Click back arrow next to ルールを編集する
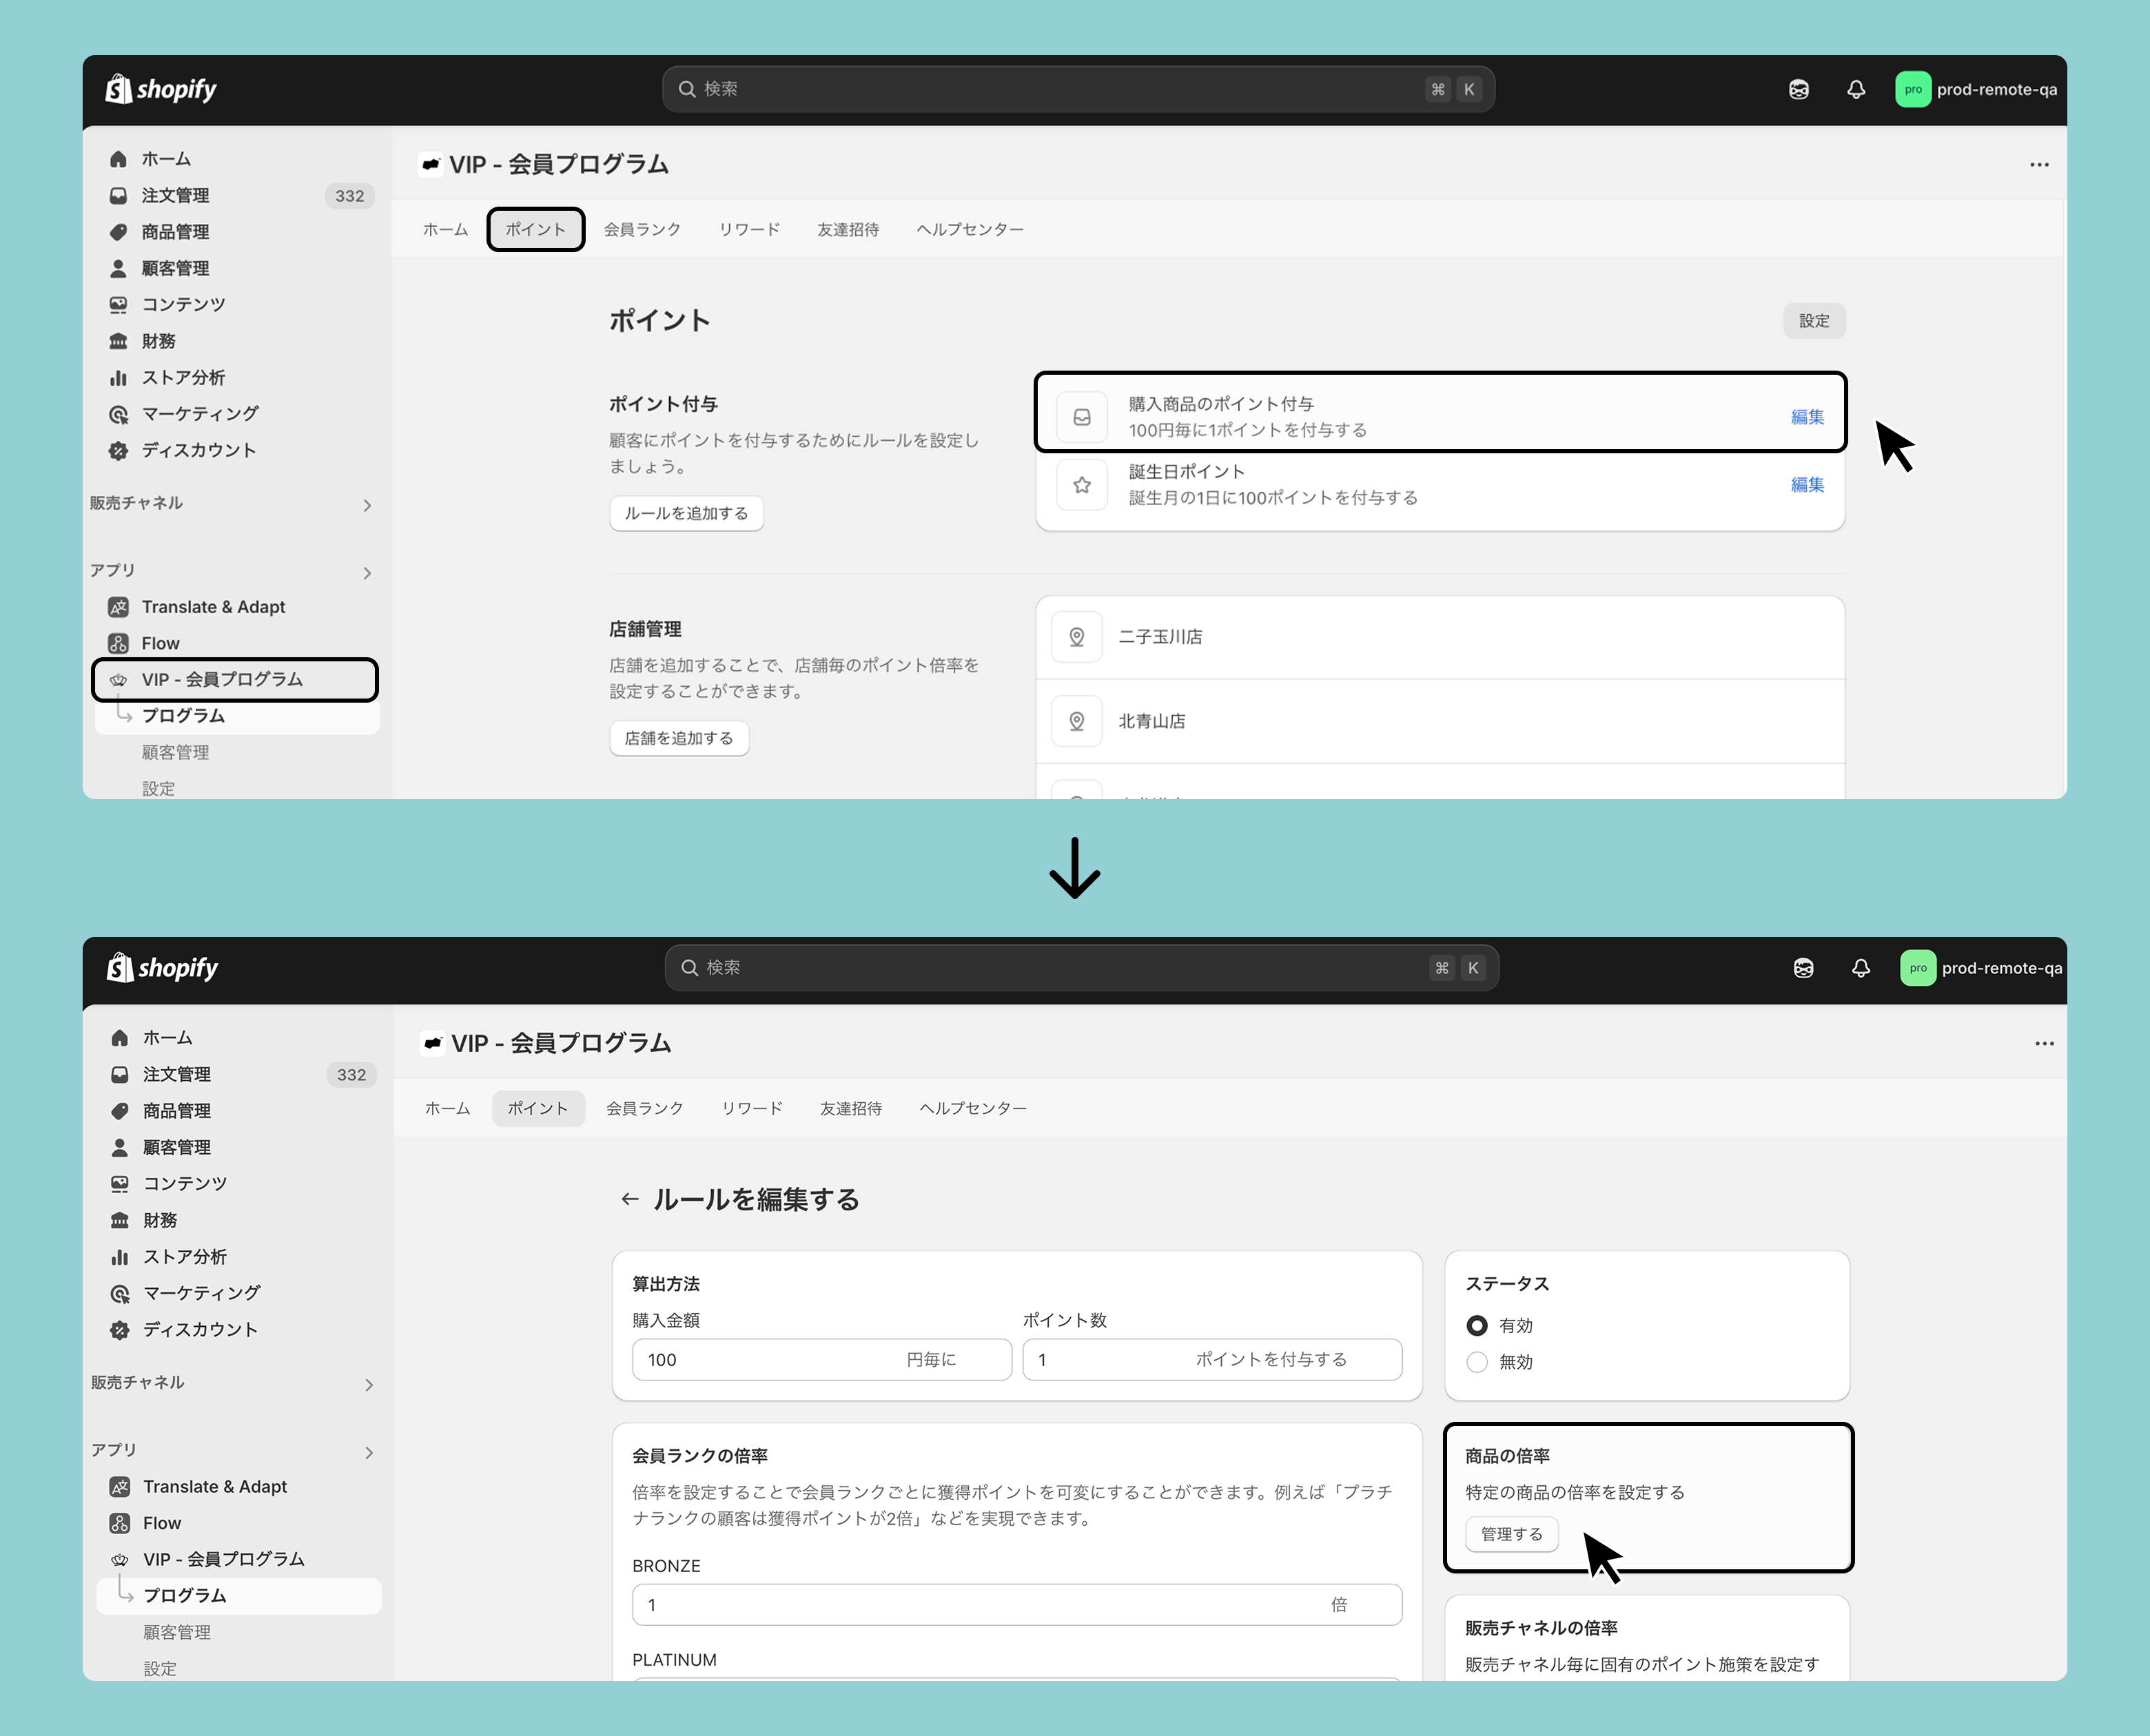This screenshot has width=2150, height=1736. pos(629,1199)
